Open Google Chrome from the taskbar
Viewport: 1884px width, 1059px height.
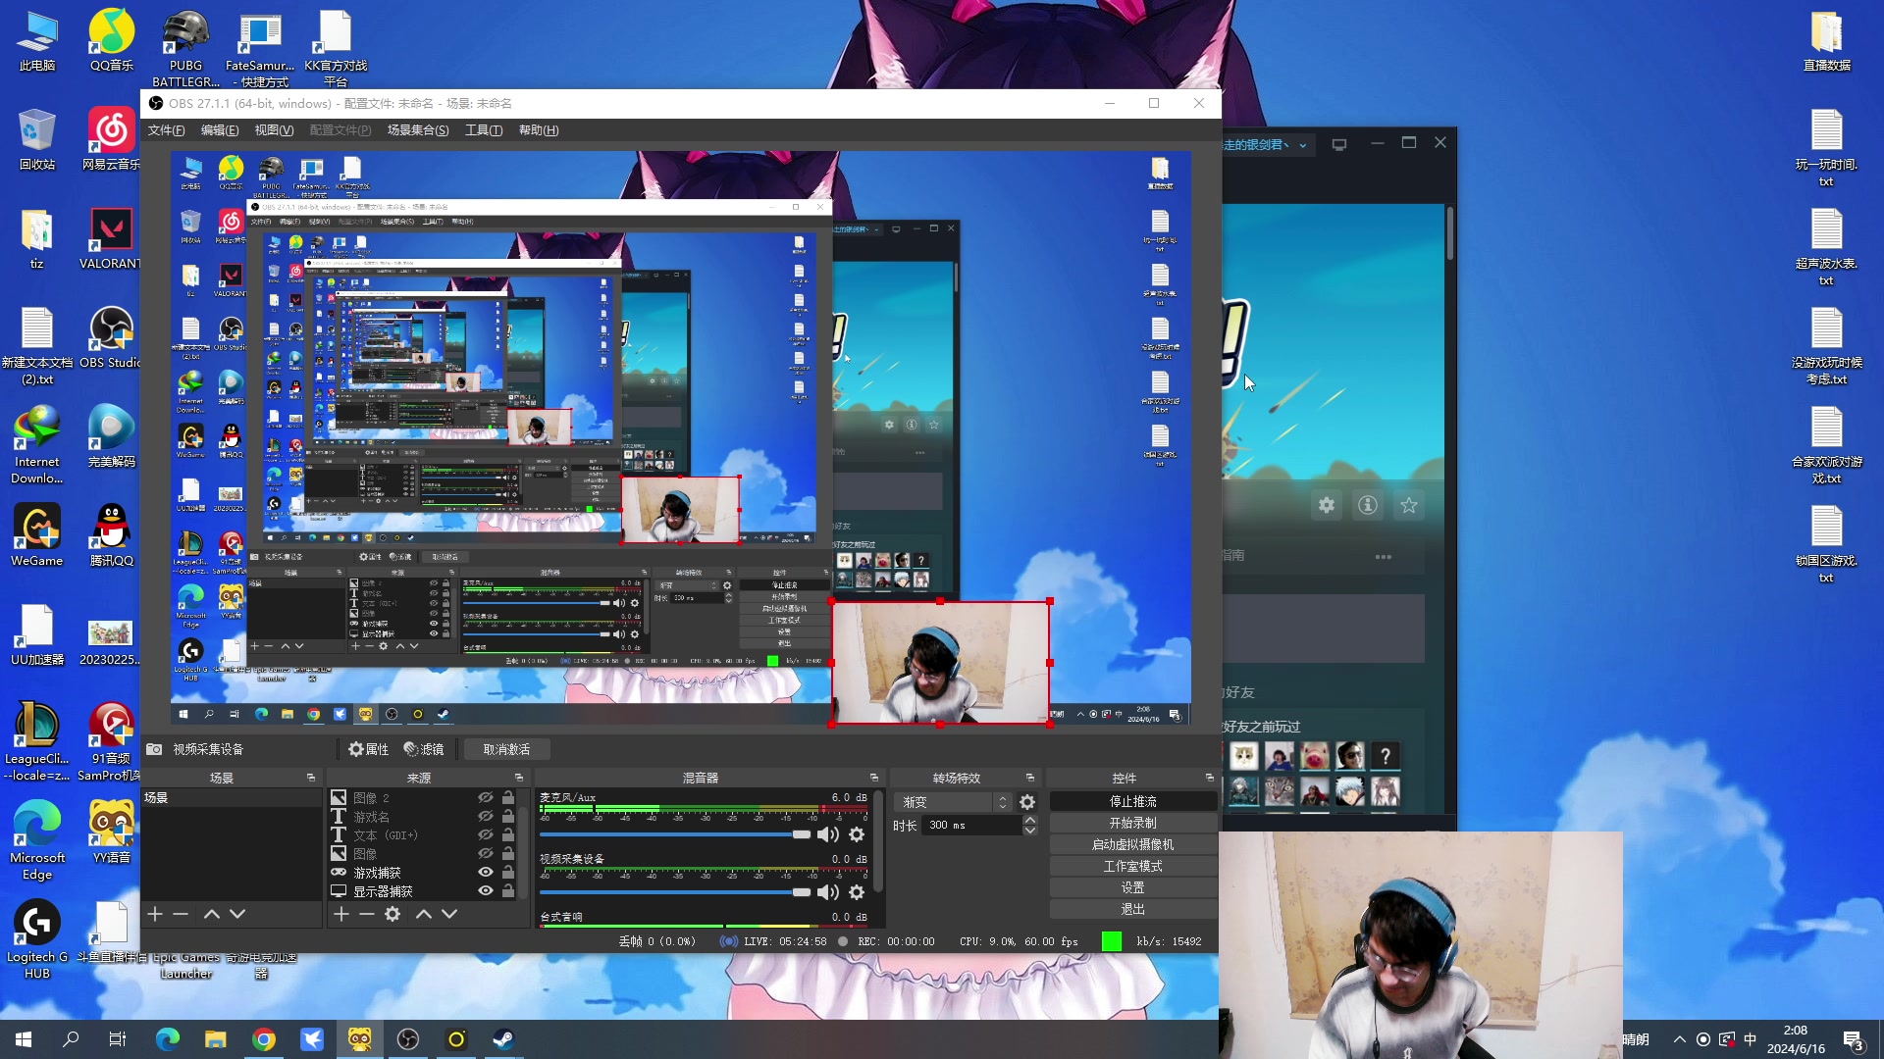coord(264,1039)
